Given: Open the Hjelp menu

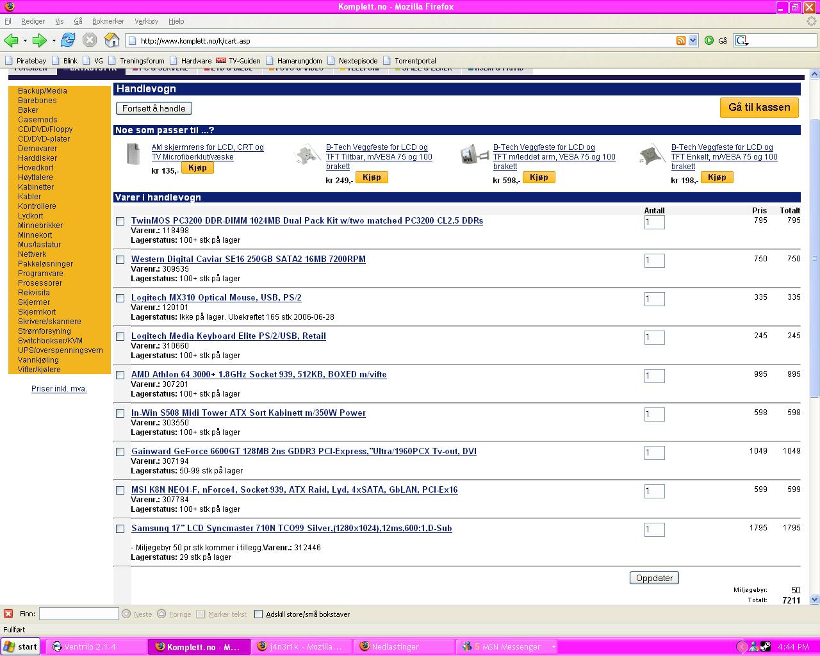Looking at the screenshot, I should tap(176, 21).
